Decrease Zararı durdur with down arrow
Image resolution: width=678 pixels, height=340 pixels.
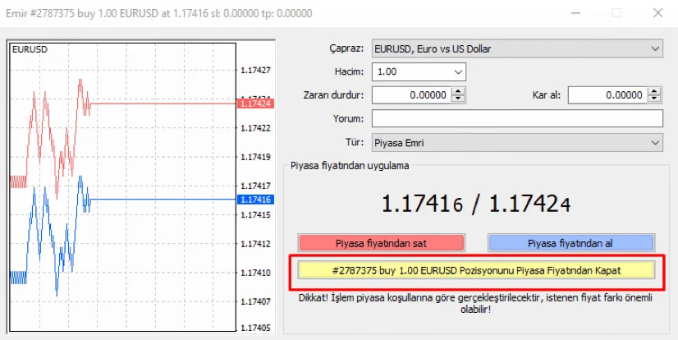pos(458,99)
